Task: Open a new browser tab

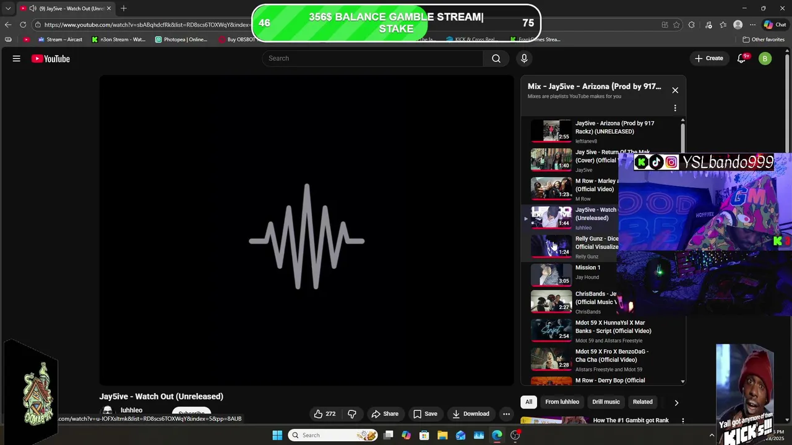Action: coord(124,9)
